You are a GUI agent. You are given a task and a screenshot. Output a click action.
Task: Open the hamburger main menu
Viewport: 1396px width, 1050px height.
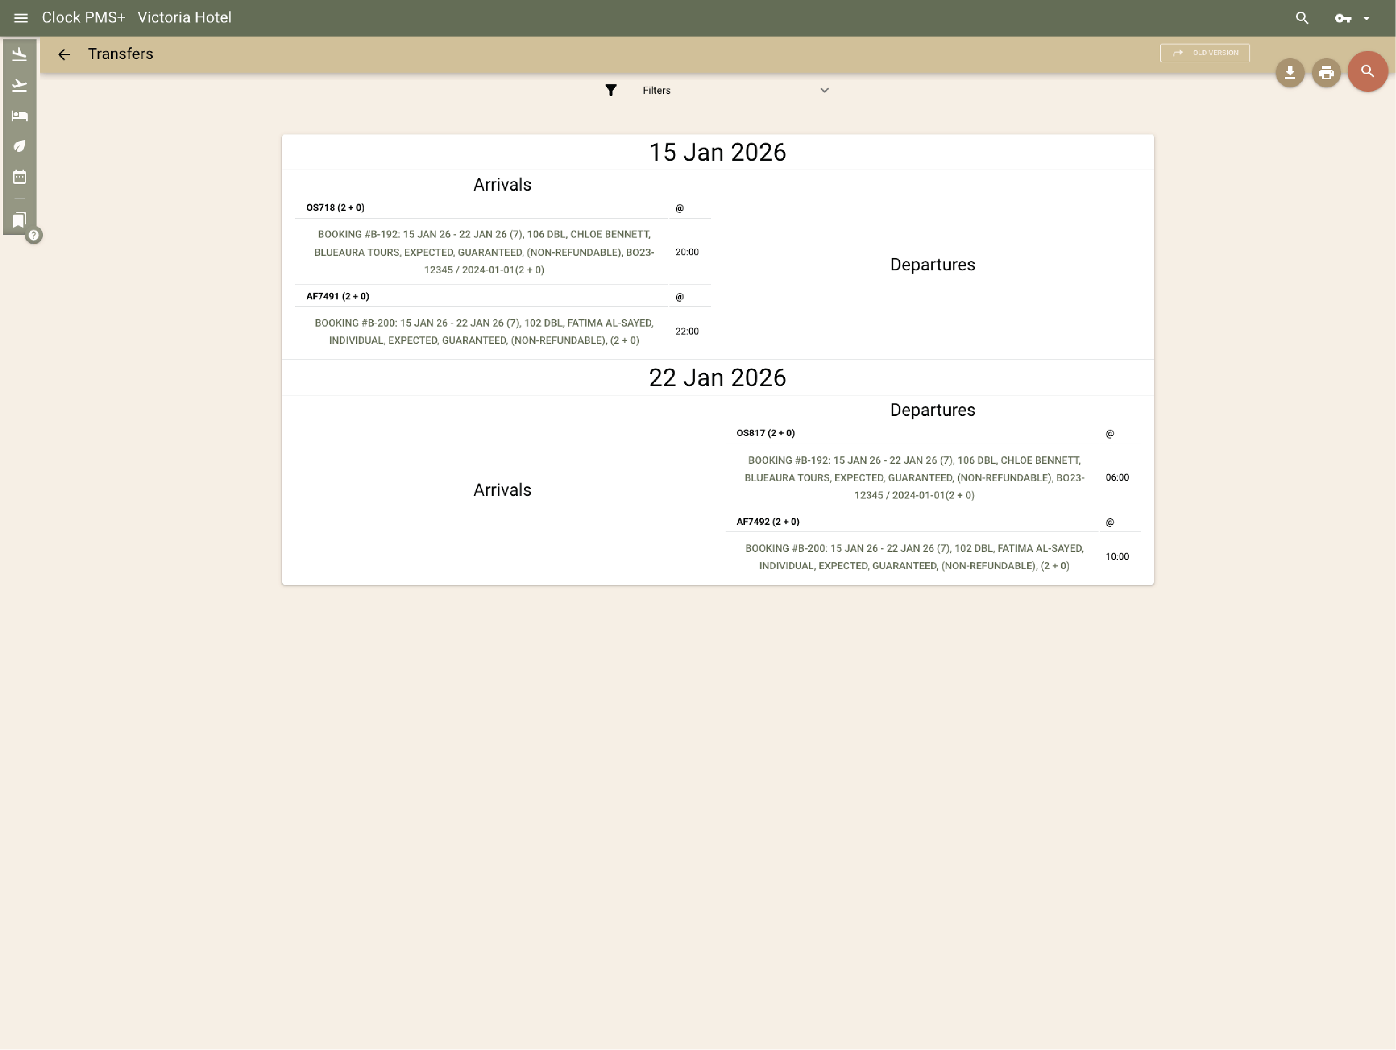pyautogui.click(x=20, y=18)
